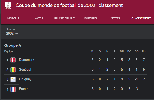154x100 pixels.
Task: Click the France flag icon
Action: [x=13, y=89]
